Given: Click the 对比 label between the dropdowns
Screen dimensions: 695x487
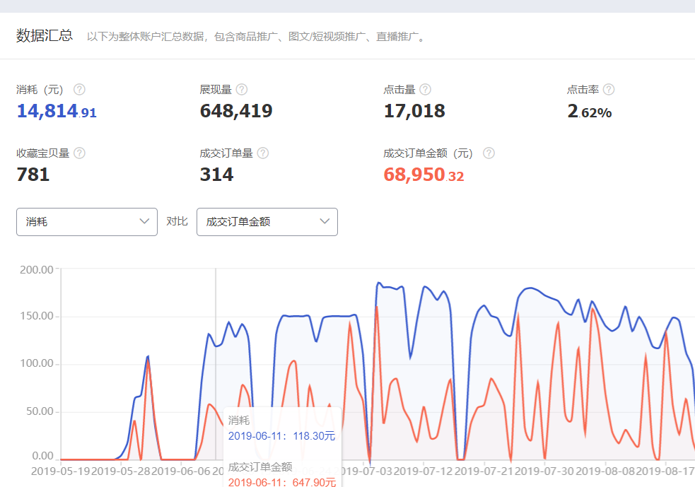Looking at the screenshot, I should click(x=177, y=222).
